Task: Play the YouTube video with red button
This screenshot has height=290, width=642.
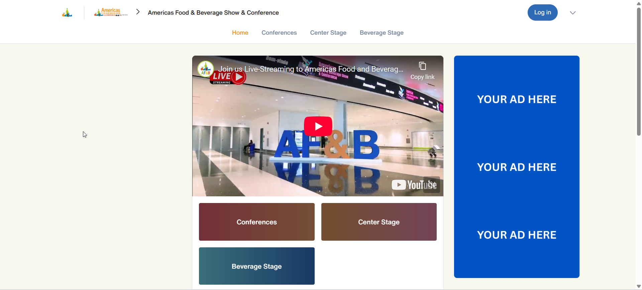Action: 318,126
